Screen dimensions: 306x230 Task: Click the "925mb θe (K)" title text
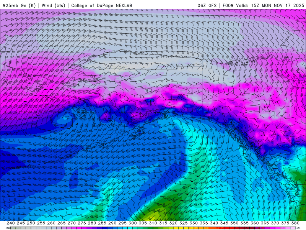click(x=19, y=5)
